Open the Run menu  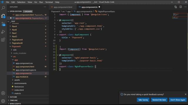click(41, 2)
